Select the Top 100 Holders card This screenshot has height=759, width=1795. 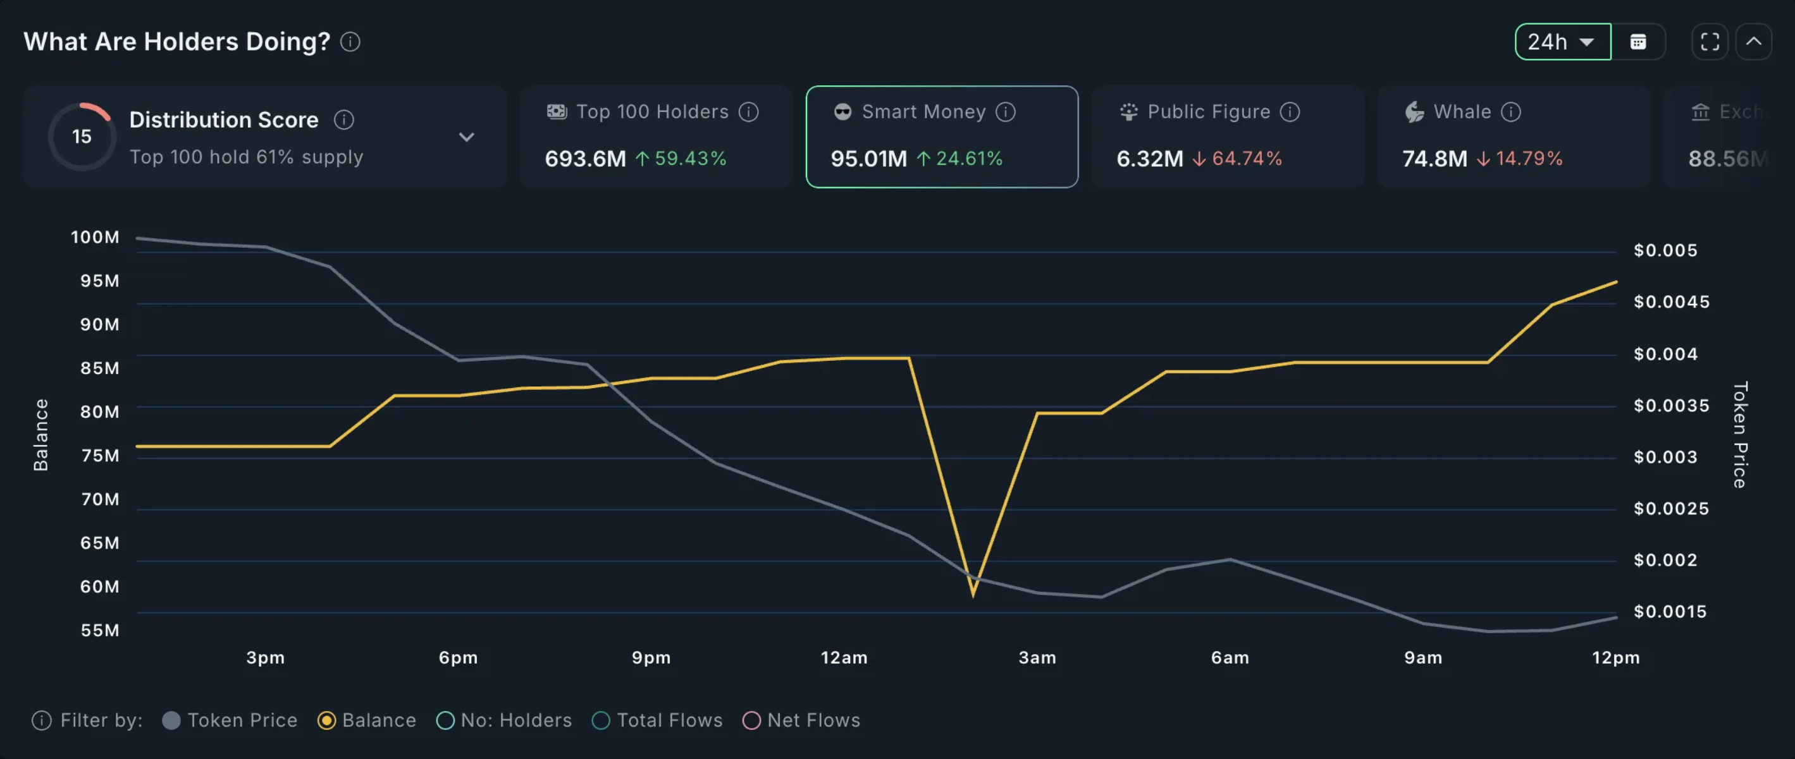(x=657, y=137)
